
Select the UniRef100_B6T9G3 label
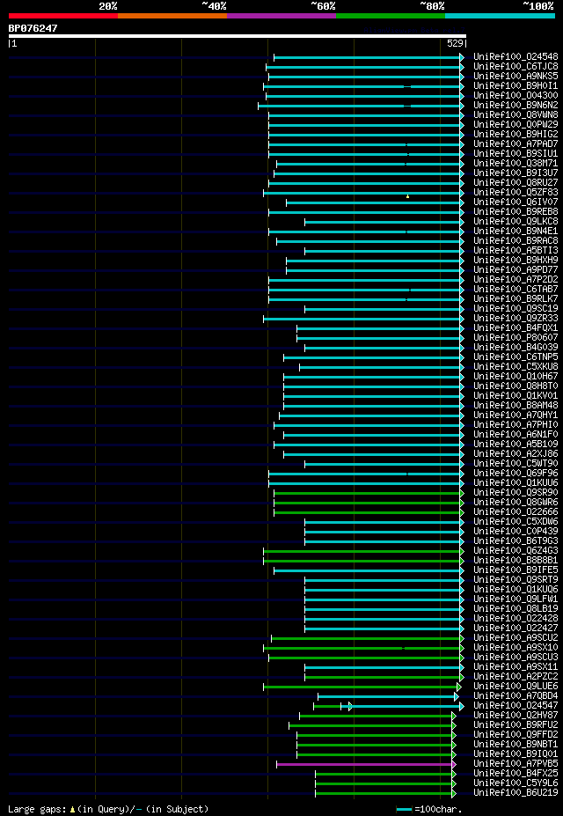(x=515, y=541)
